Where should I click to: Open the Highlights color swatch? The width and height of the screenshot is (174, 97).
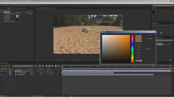(17, 16)
